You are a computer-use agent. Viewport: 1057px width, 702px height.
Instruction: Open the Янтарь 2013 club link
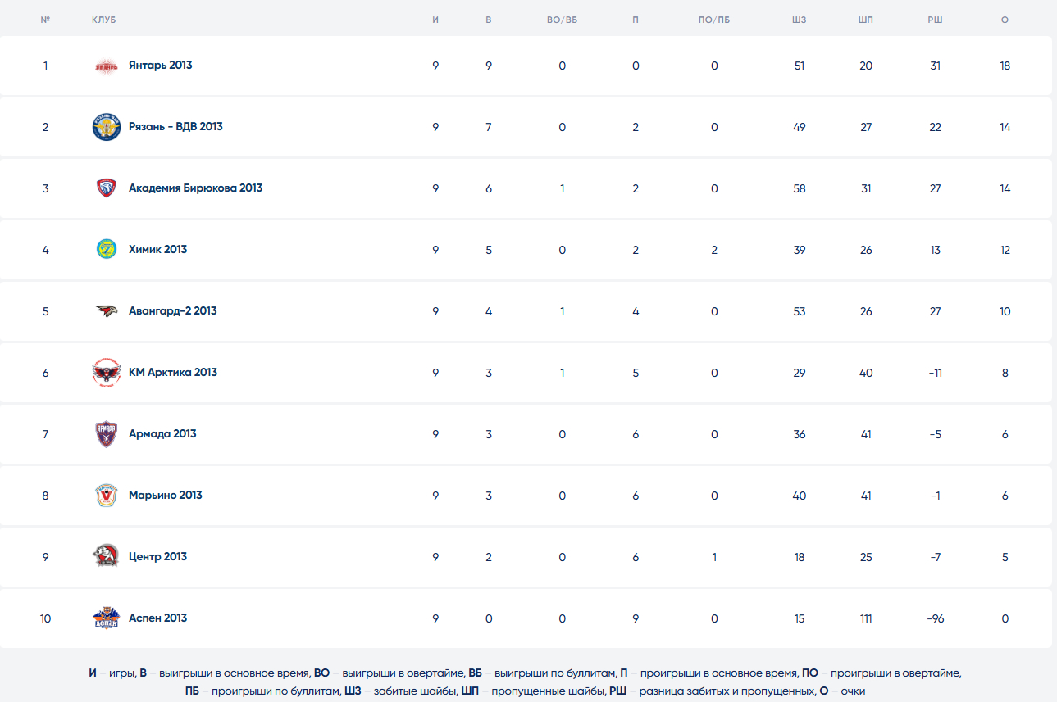pyautogui.click(x=161, y=65)
